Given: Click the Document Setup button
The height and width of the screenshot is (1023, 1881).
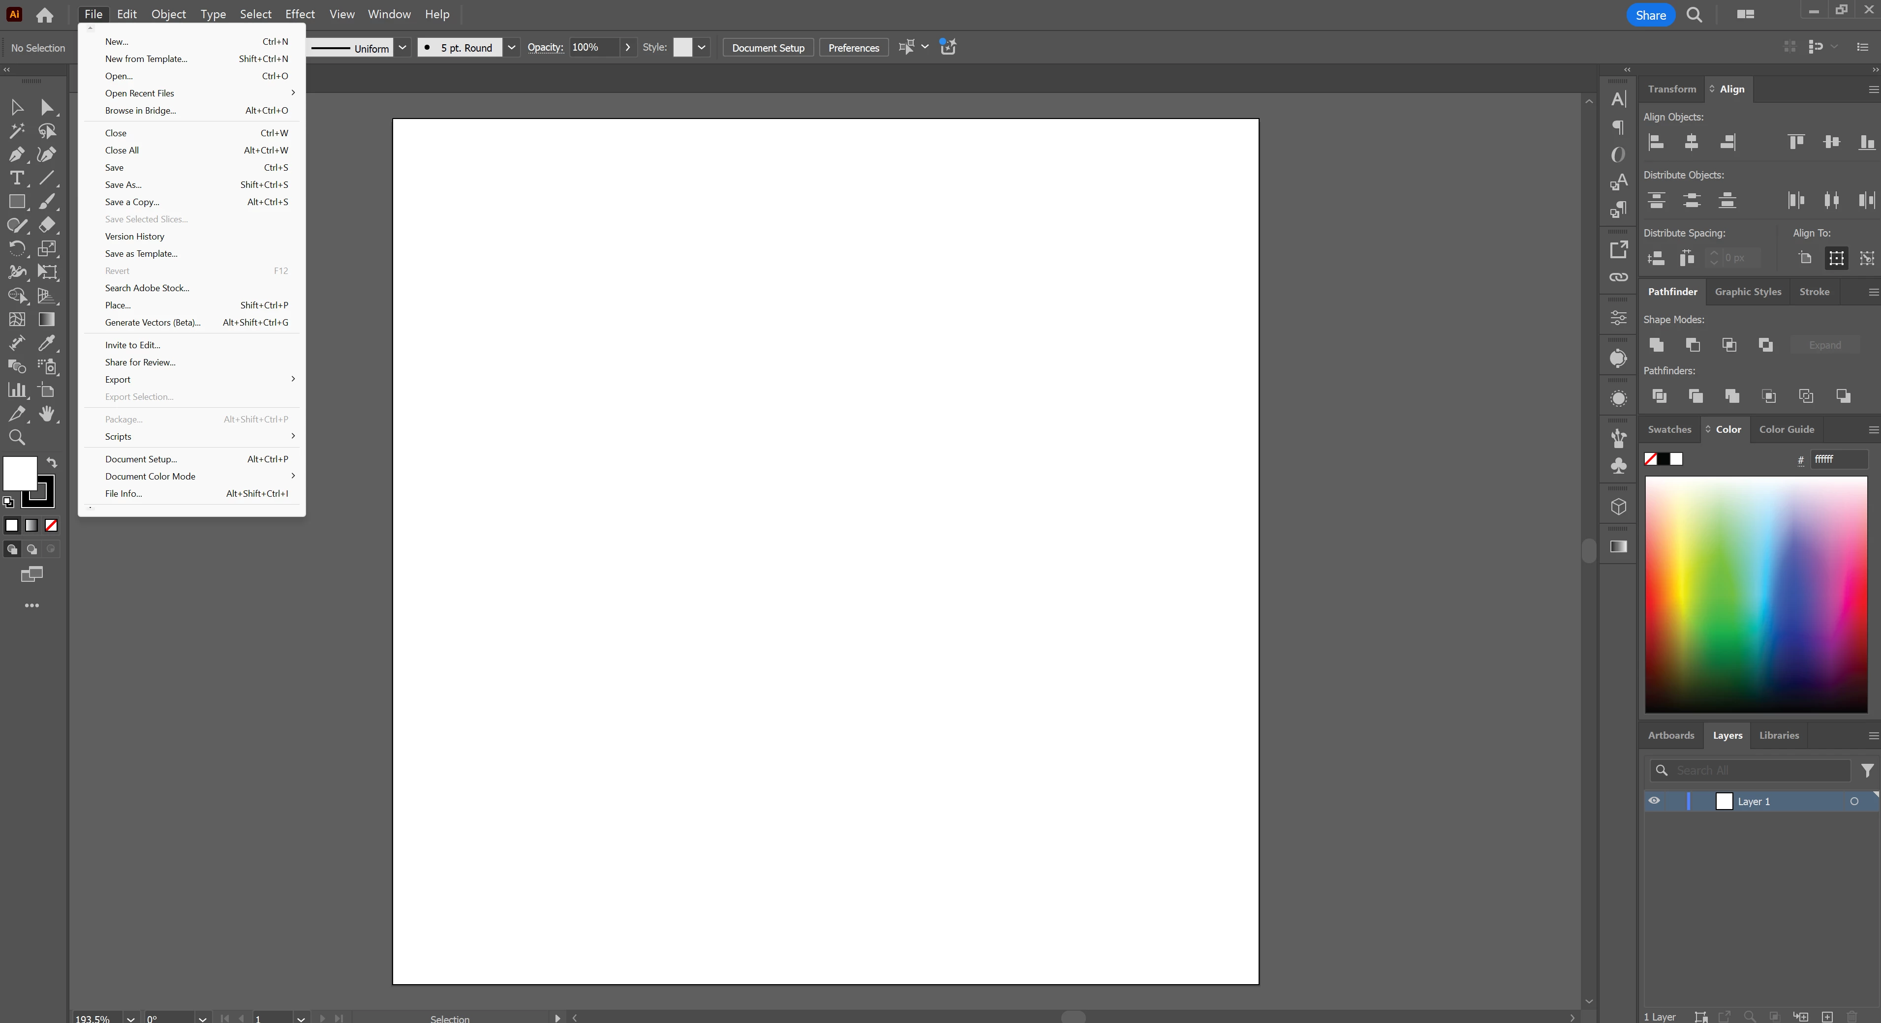Looking at the screenshot, I should click(x=768, y=47).
